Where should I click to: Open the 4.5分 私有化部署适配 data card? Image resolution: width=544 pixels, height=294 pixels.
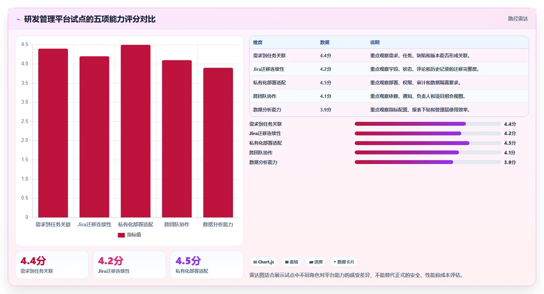point(207,265)
